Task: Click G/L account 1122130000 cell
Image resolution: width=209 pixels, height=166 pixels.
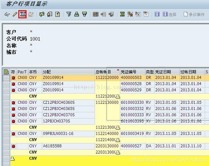Action: [107, 102]
